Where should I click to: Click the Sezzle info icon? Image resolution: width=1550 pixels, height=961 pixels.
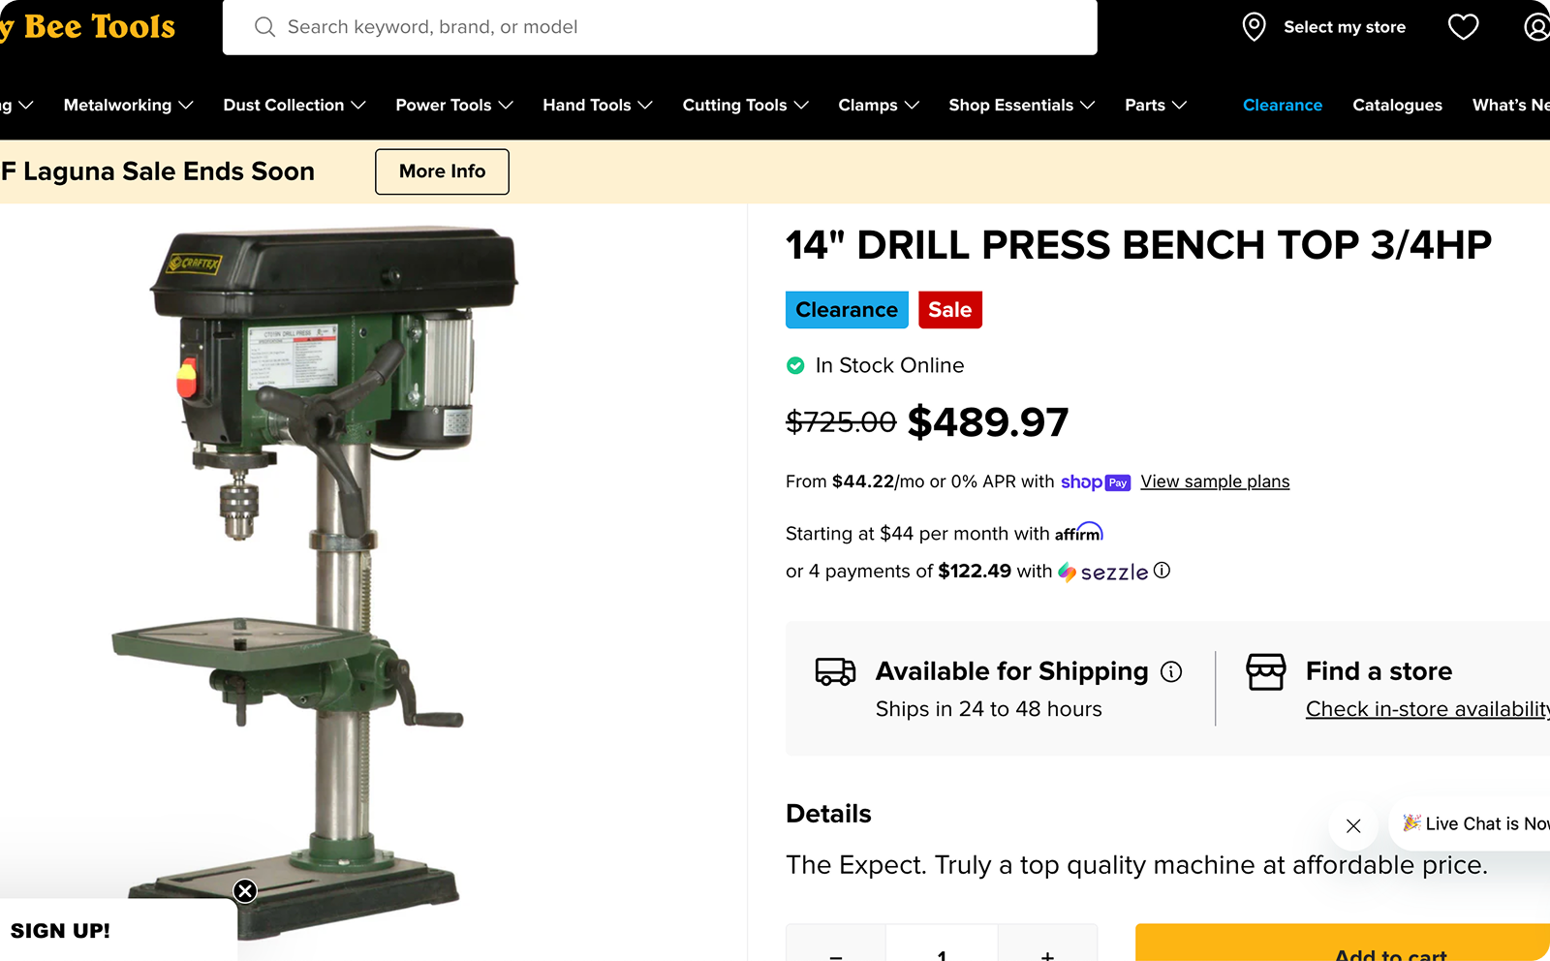(x=1162, y=571)
